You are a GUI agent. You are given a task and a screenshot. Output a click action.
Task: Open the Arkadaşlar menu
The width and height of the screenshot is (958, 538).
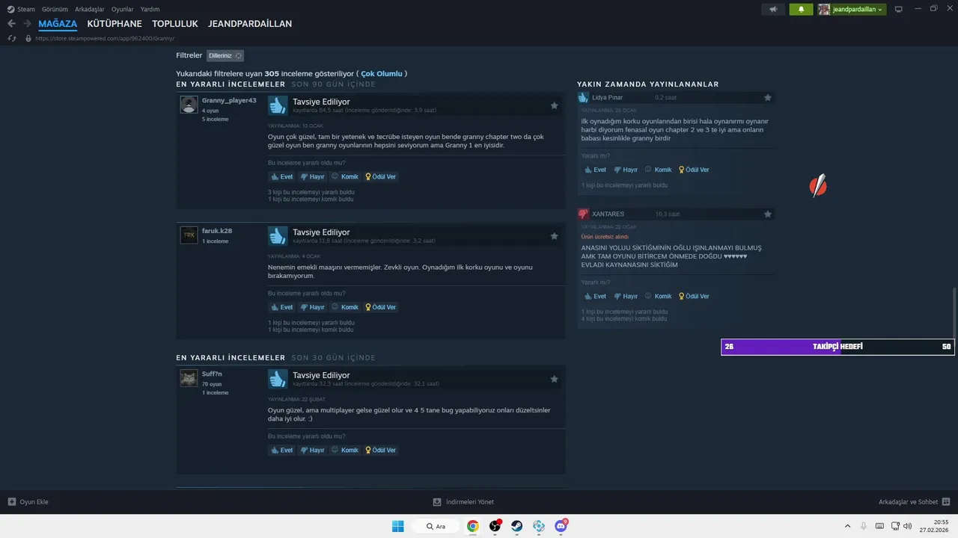(90, 9)
